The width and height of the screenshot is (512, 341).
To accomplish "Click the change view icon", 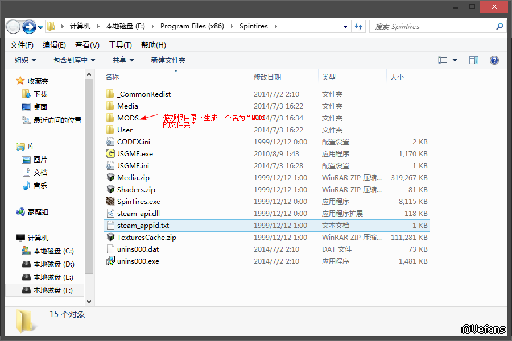I will pyautogui.click(x=443, y=60).
